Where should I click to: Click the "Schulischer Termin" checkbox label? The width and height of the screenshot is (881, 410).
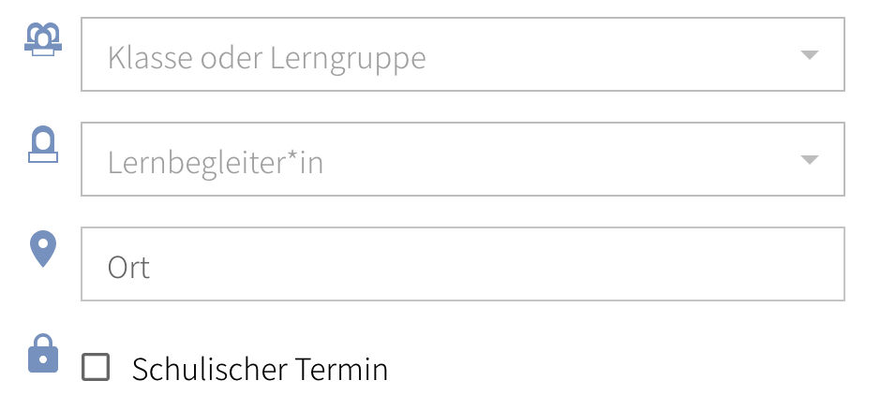[x=260, y=370]
